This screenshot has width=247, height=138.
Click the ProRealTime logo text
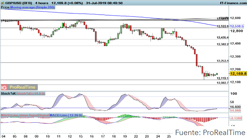pyautogui.click(x=23, y=87)
